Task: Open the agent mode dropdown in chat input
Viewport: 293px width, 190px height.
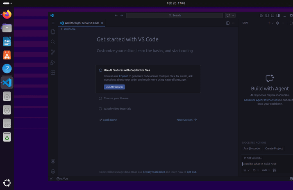Action: pos(256,170)
